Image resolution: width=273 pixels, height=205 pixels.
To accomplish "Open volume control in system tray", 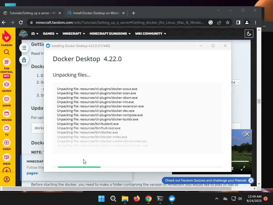I will pos(240,199).
